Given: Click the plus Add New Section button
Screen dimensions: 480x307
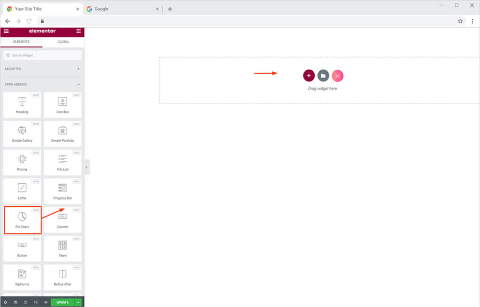Looking at the screenshot, I should [308, 75].
